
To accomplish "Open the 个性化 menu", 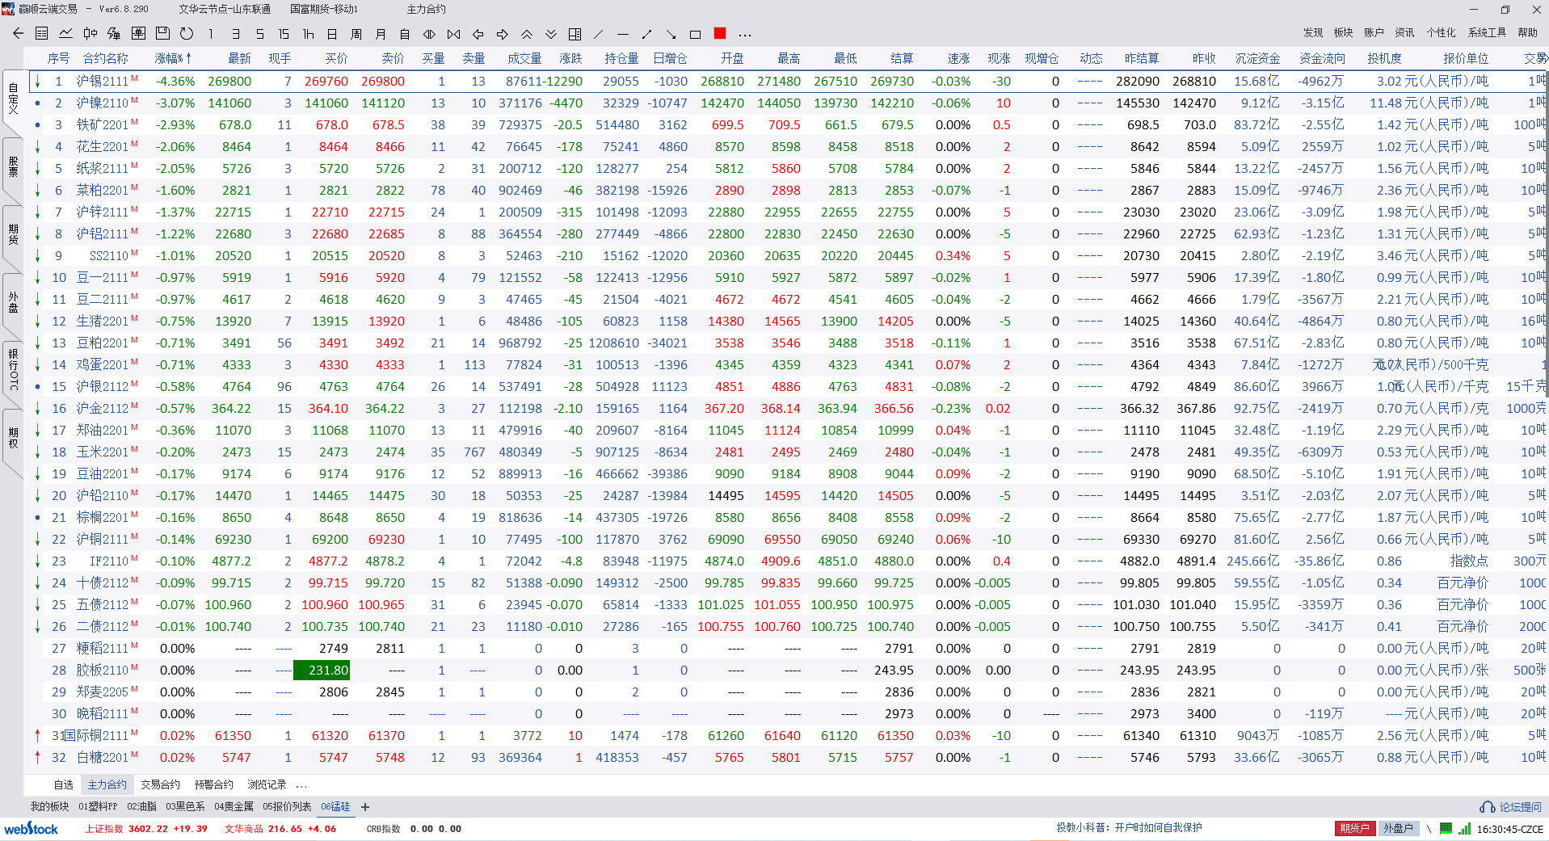I will (1441, 32).
